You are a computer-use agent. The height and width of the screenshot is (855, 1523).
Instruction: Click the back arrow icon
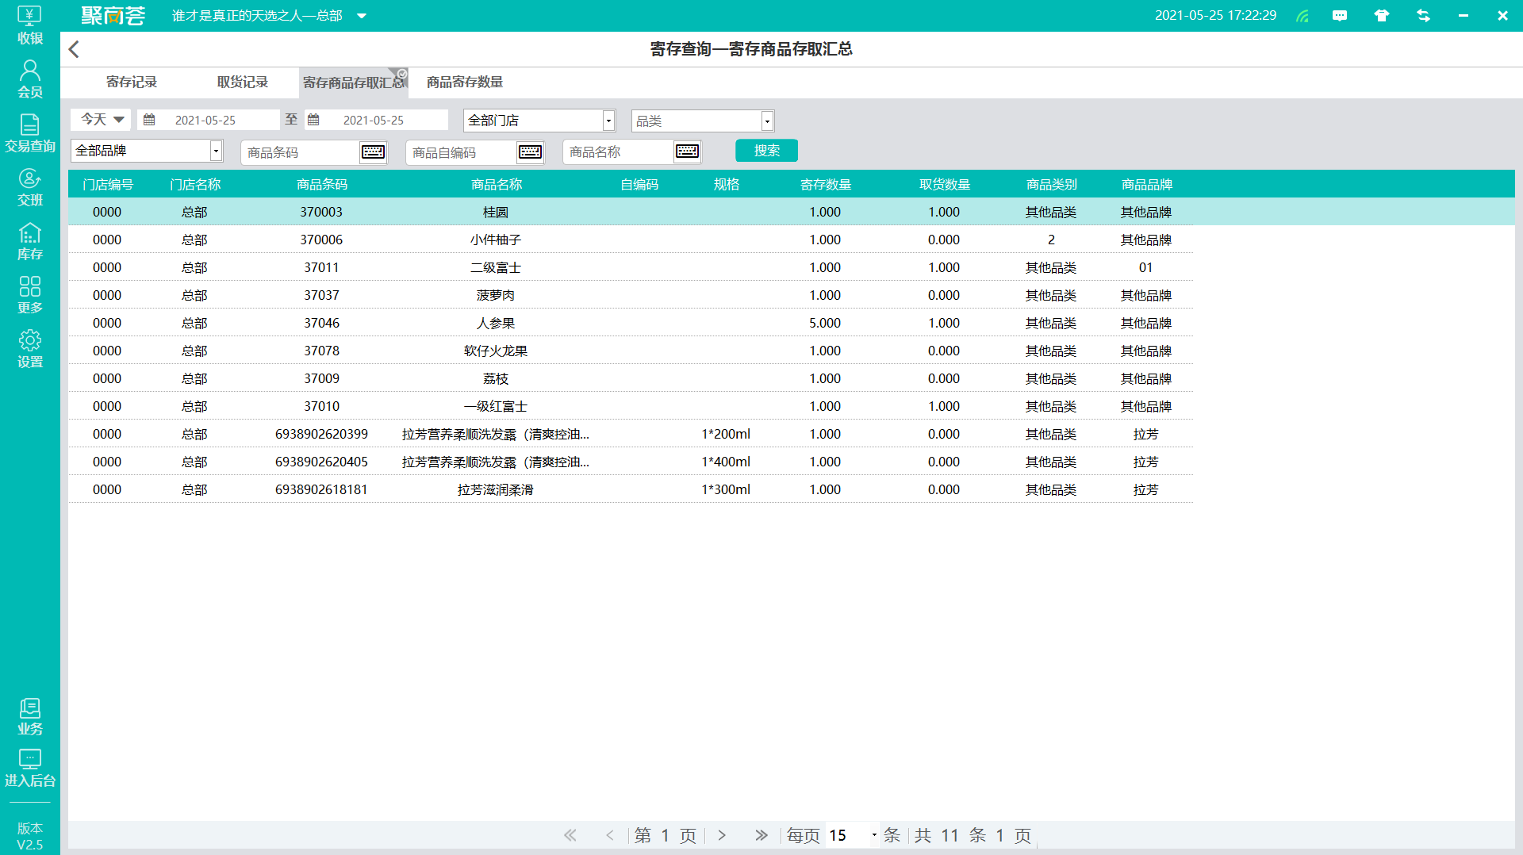click(74, 49)
